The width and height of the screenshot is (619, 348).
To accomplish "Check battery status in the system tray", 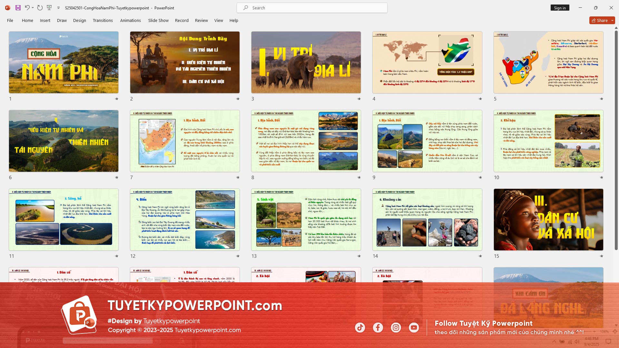I will click(x=562, y=342).
